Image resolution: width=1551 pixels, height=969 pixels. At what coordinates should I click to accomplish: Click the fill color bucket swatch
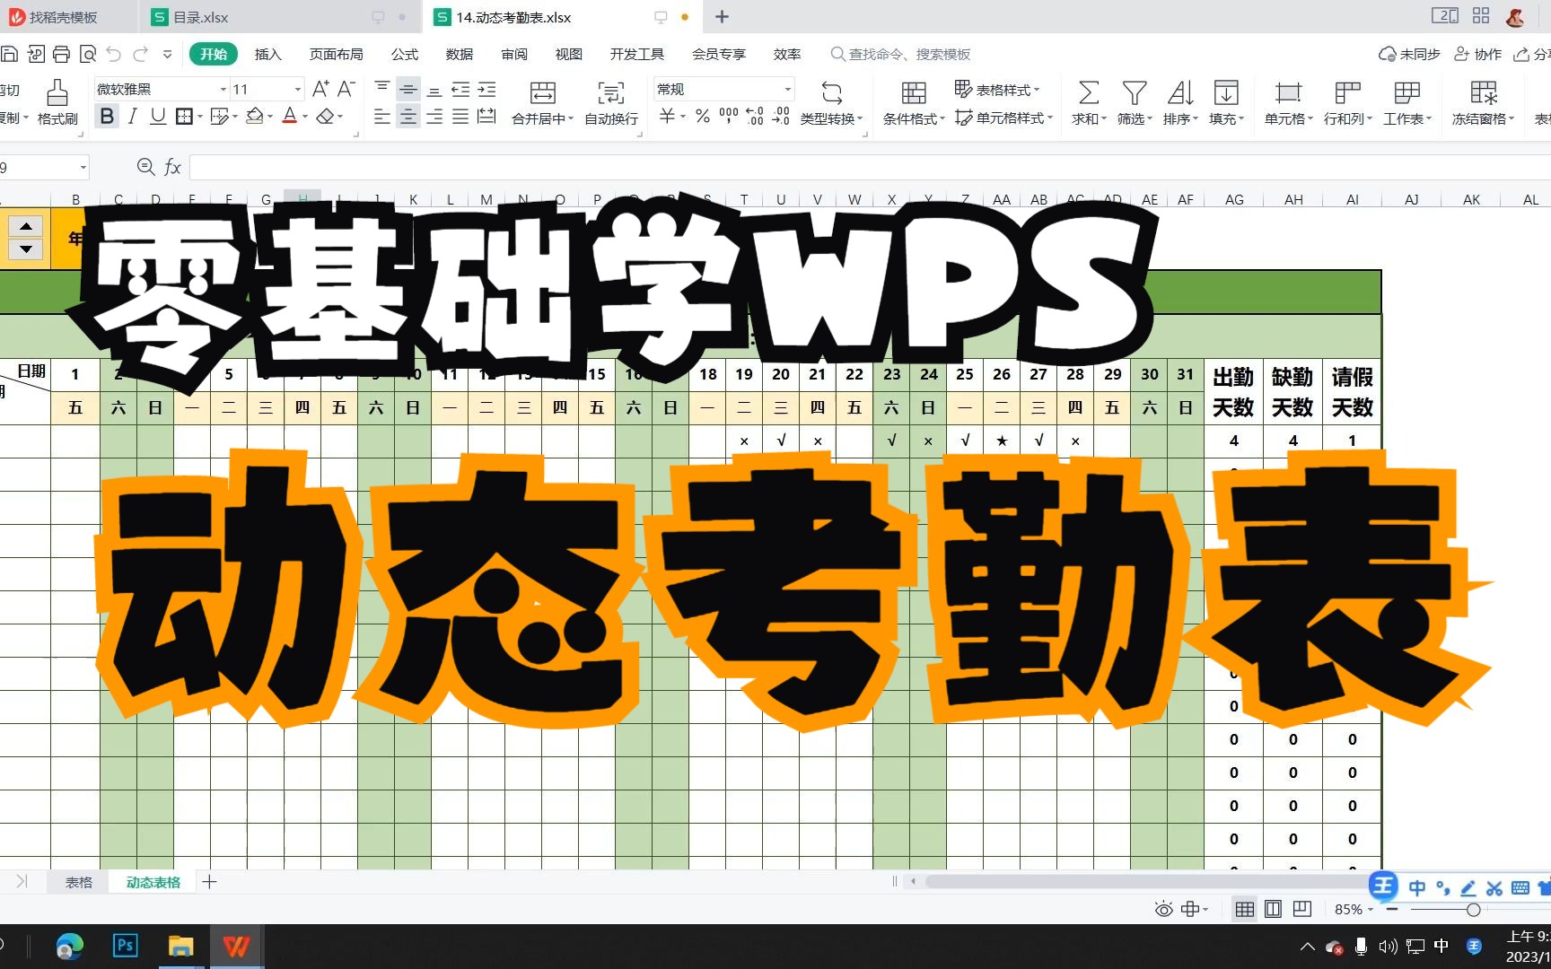pyautogui.click(x=255, y=116)
